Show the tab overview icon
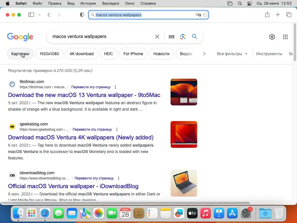297x223 pixels. point(289,15)
